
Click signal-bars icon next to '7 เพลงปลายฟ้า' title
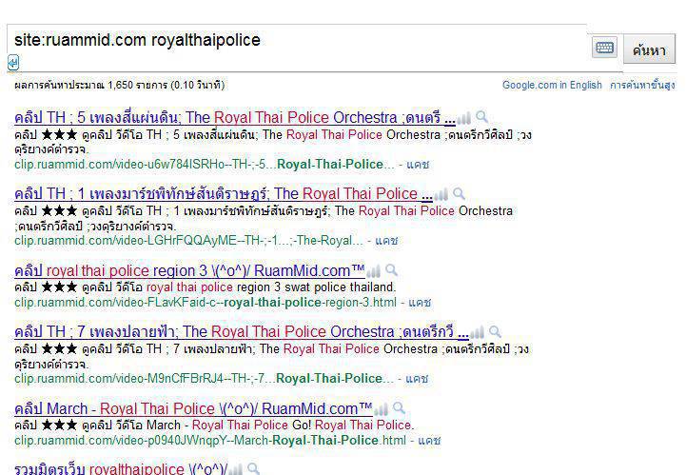478,332
